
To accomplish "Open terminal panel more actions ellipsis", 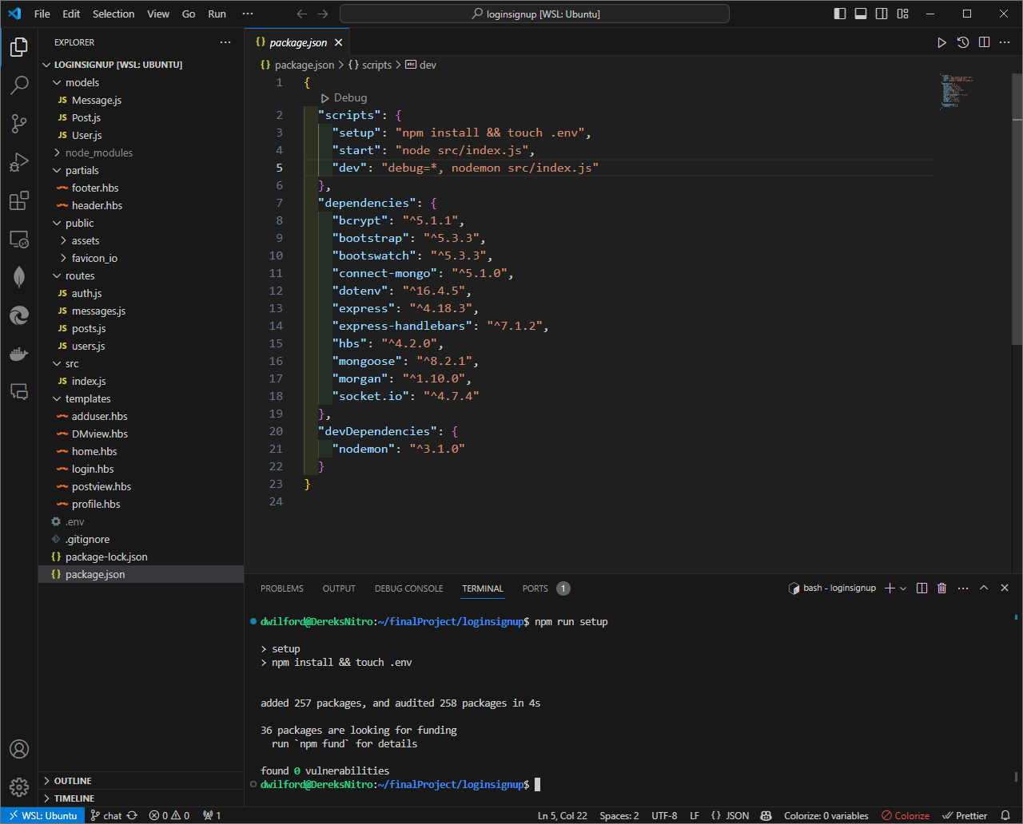I will (963, 588).
